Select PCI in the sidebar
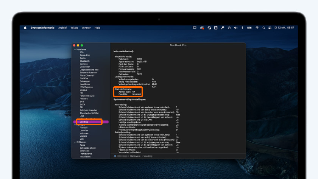 [81, 93]
